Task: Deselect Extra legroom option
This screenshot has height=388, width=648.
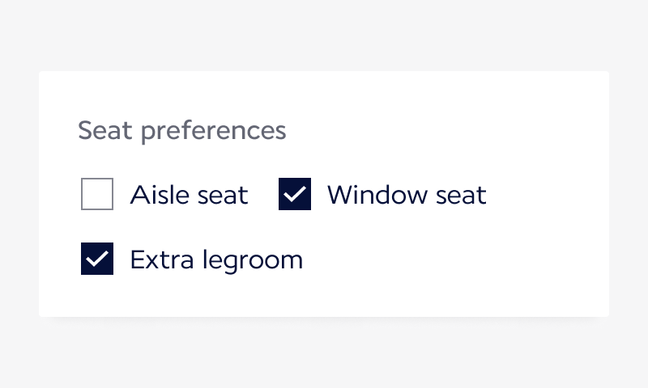Action: (x=97, y=259)
